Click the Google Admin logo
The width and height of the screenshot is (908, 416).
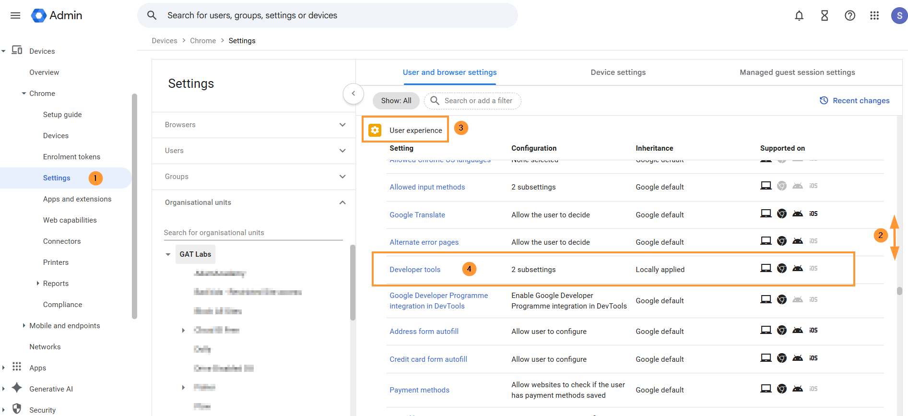pos(57,15)
